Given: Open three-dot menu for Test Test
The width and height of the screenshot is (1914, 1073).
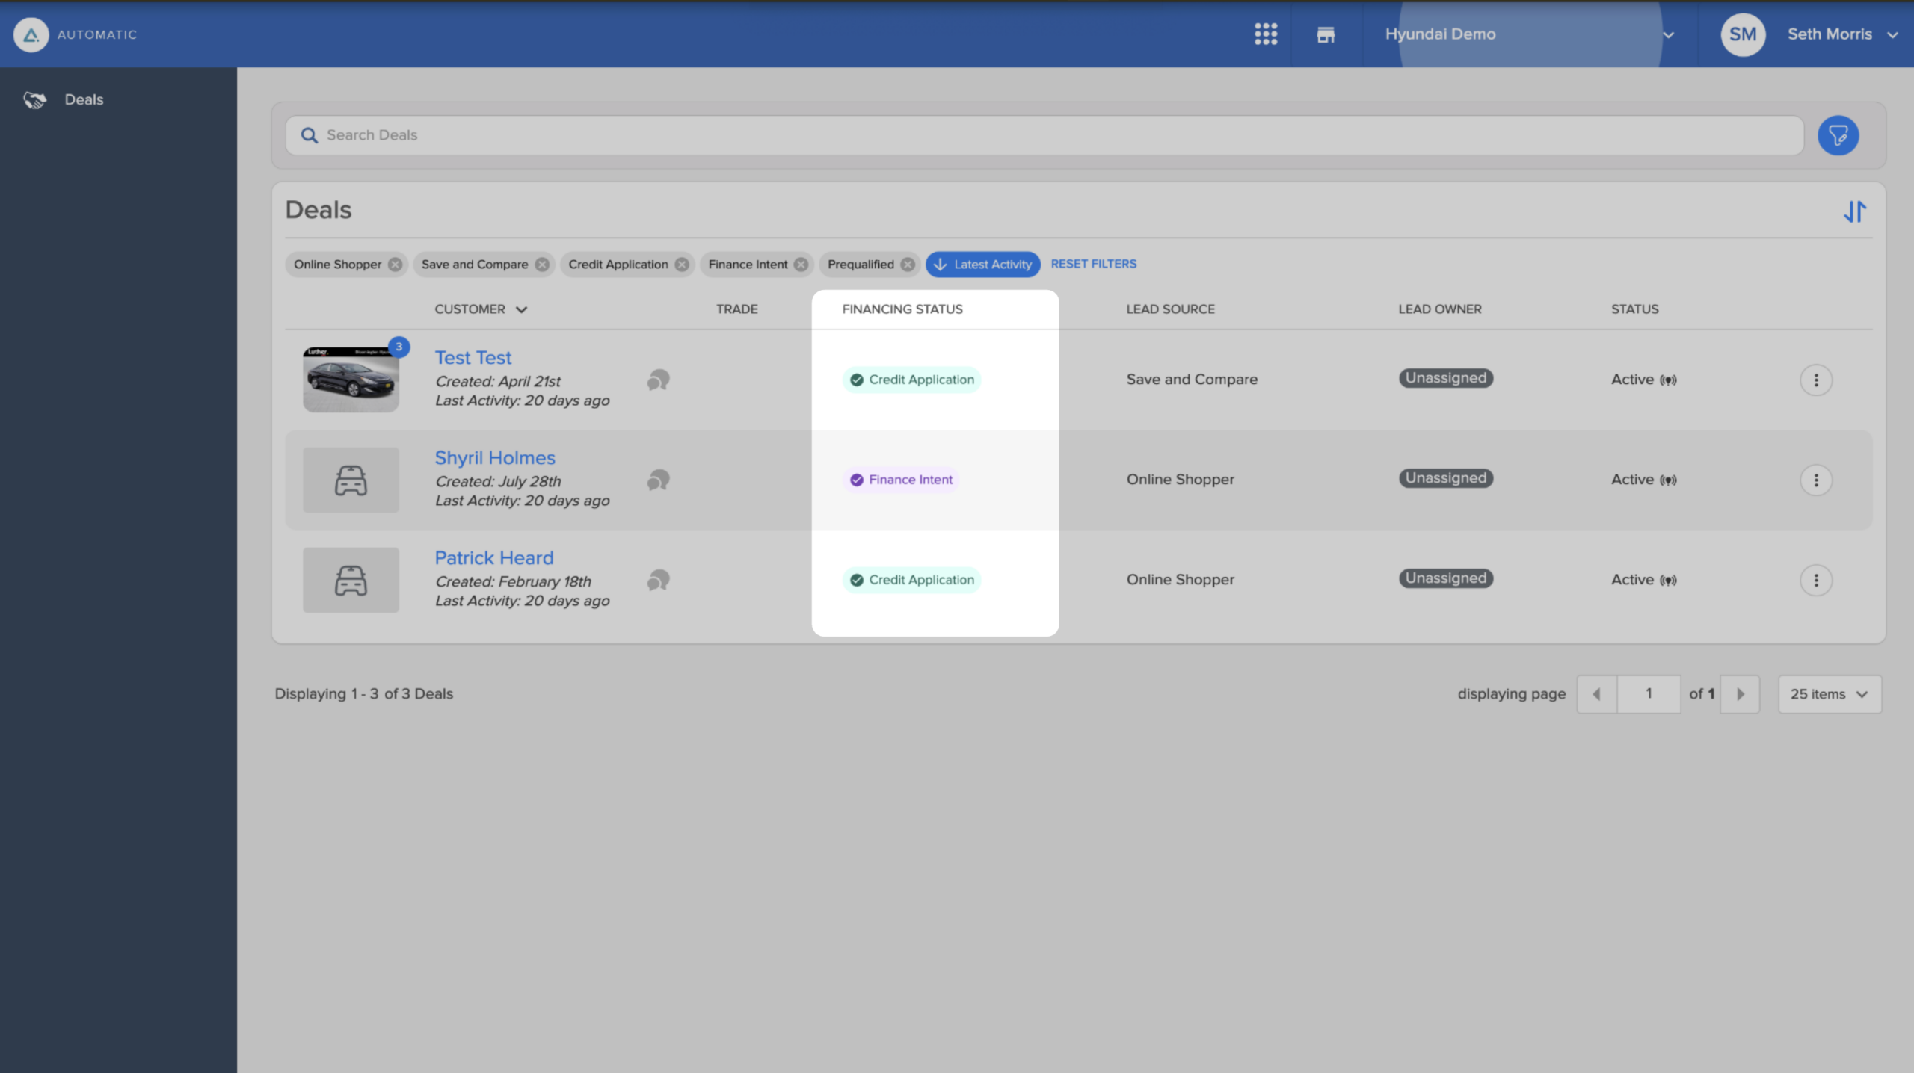Looking at the screenshot, I should tap(1816, 380).
